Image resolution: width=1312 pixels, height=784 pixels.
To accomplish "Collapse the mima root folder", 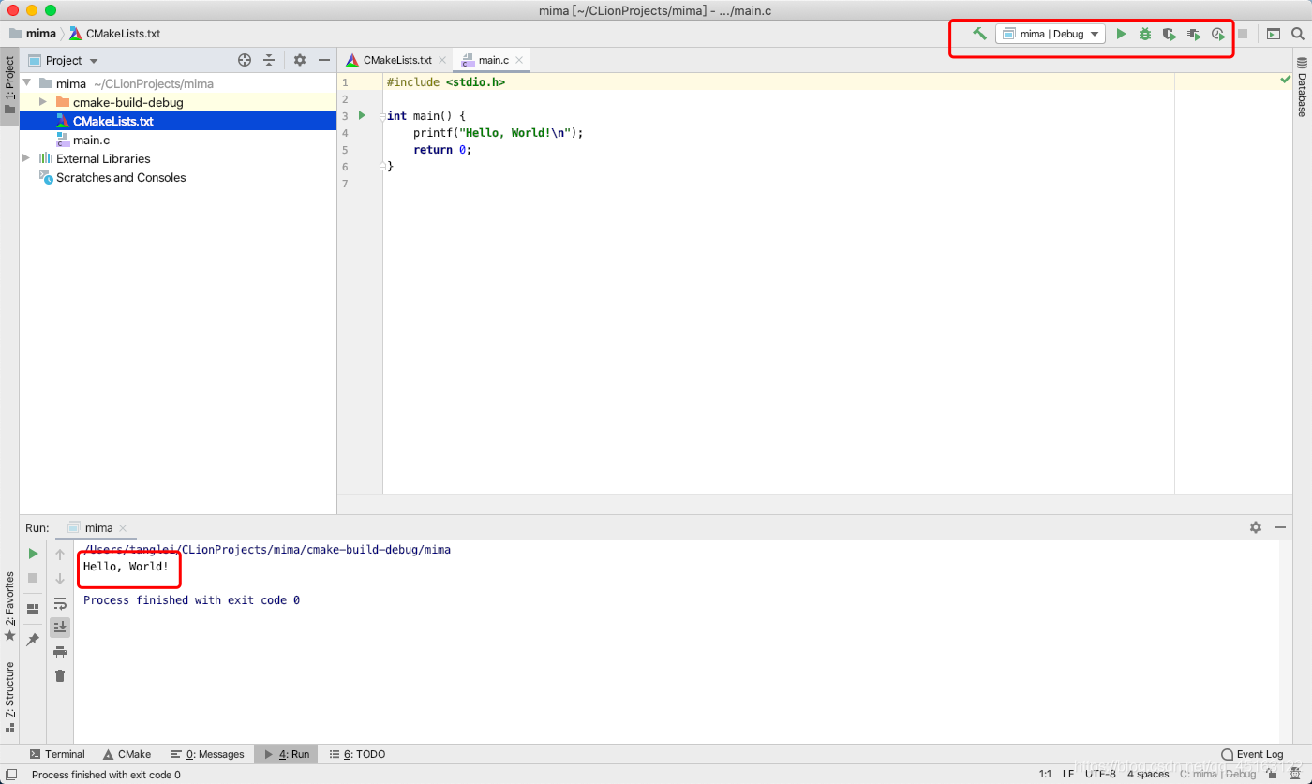I will click(27, 83).
